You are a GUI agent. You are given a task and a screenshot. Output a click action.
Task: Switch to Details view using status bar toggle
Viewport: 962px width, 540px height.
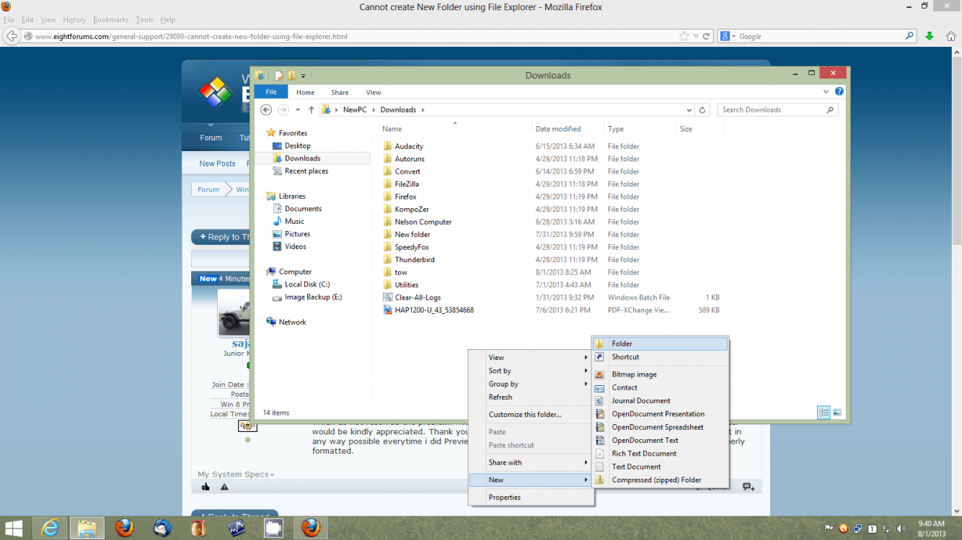824,413
